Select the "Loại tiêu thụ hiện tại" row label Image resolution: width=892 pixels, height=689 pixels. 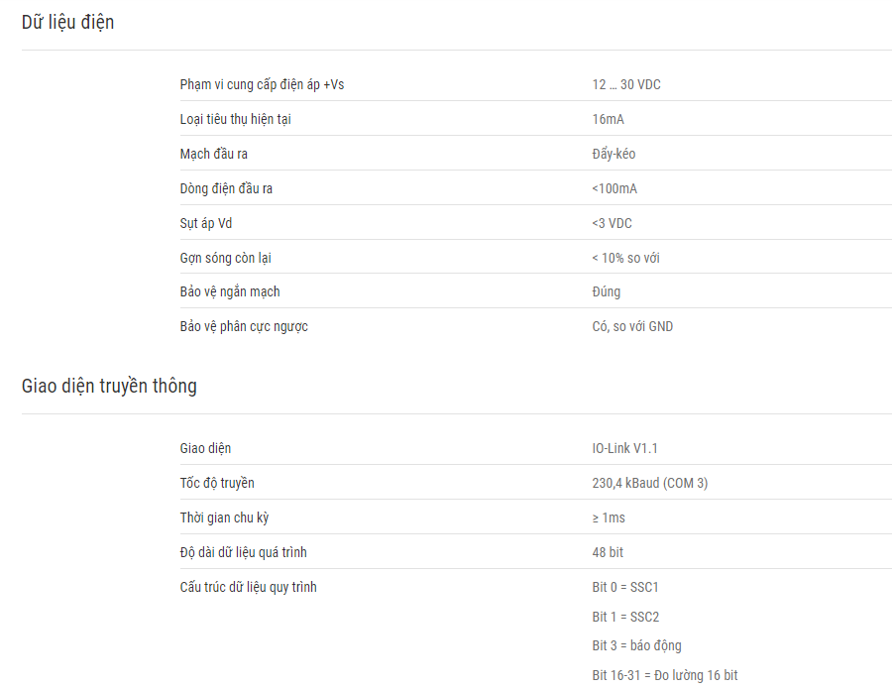236,120
